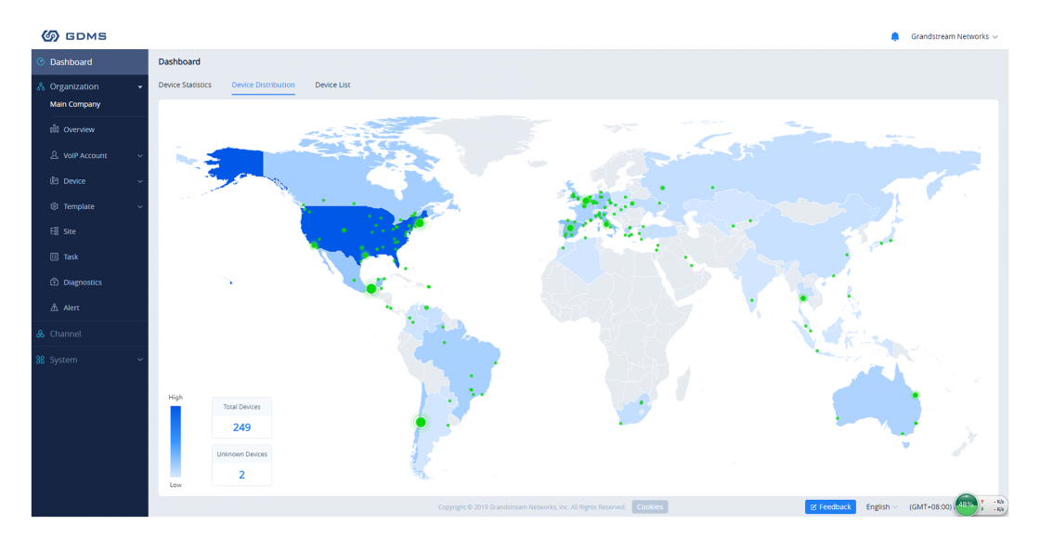This screenshot has width=1040, height=538.
Task: Switch to the Device List tab
Action: coord(332,85)
